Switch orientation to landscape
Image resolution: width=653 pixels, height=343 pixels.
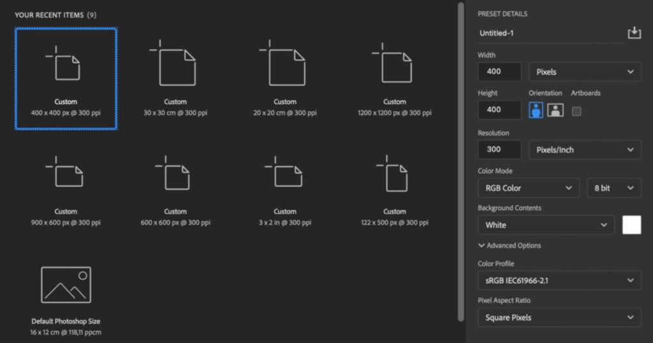(x=555, y=110)
